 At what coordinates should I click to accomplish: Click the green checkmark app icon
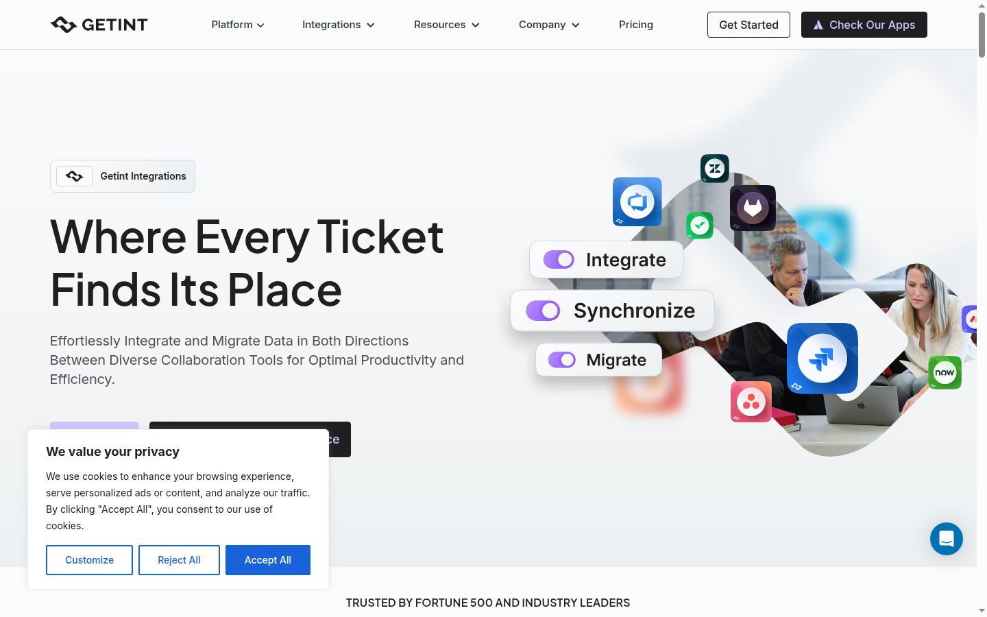(700, 225)
